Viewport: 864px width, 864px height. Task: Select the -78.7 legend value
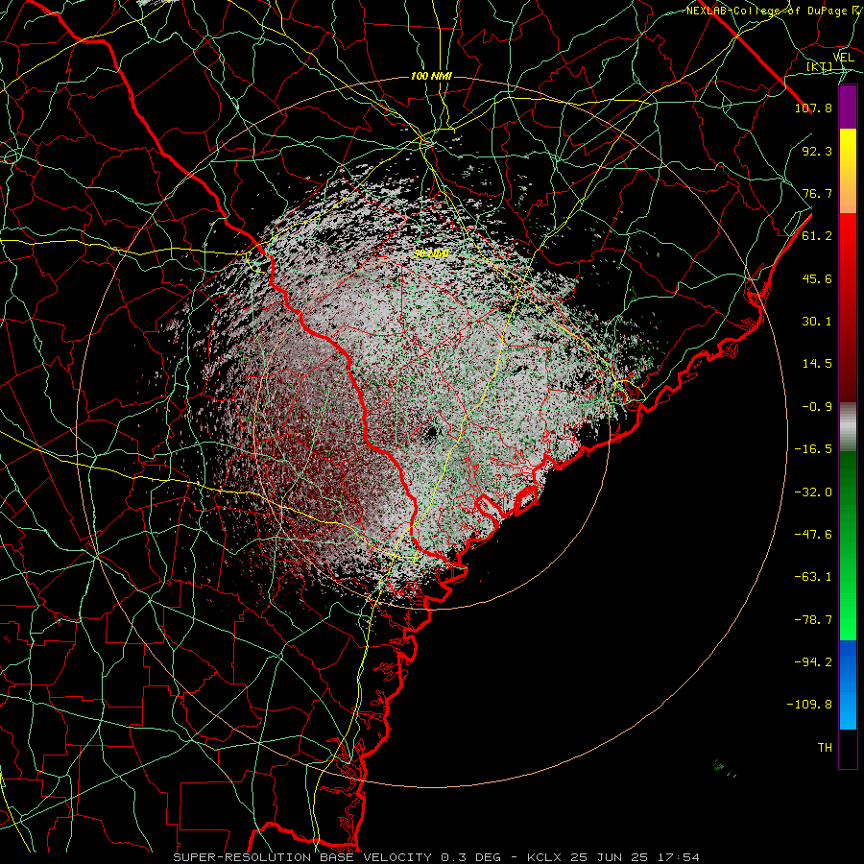pos(813,620)
